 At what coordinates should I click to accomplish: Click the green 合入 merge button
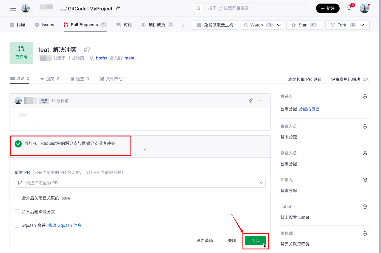point(255,241)
